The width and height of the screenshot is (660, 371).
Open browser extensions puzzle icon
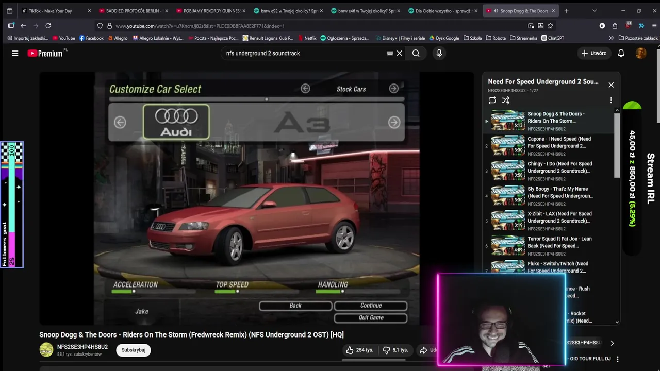[x=615, y=26]
